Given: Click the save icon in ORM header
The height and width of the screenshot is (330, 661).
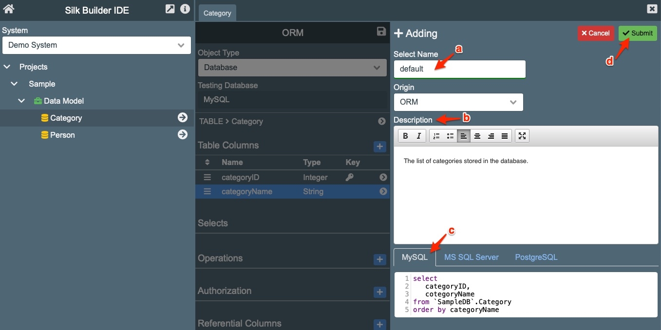Looking at the screenshot, I should pyautogui.click(x=381, y=32).
